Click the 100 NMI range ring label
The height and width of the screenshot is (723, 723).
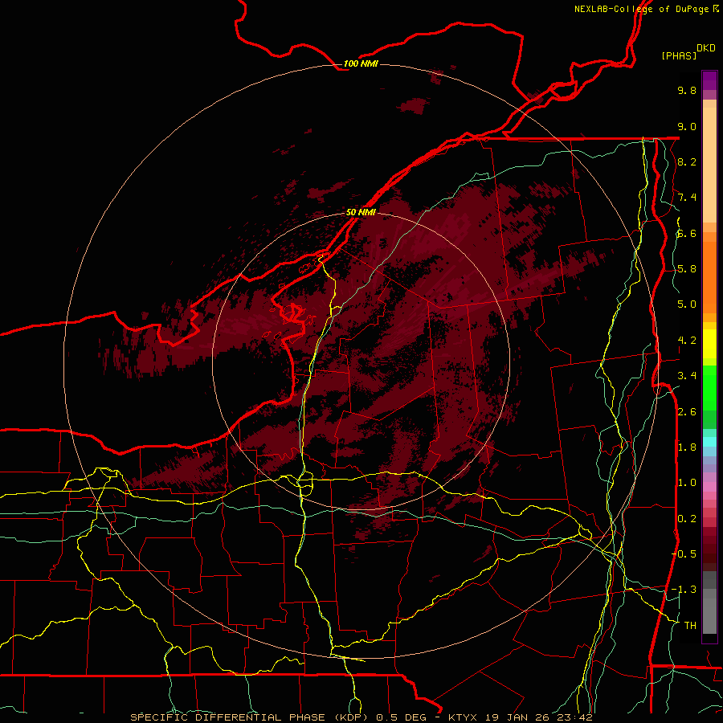(x=361, y=63)
